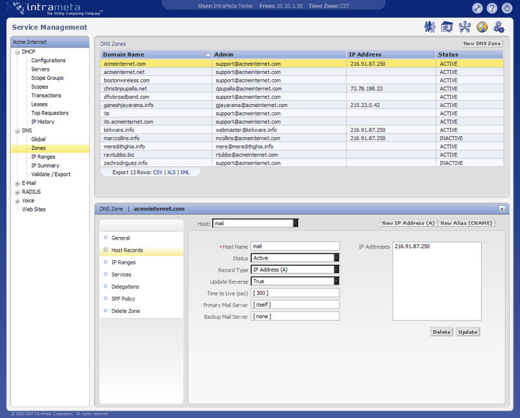Open Scope Groups in the tree
This screenshot has width=520, height=418.
[x=47, y=78]
